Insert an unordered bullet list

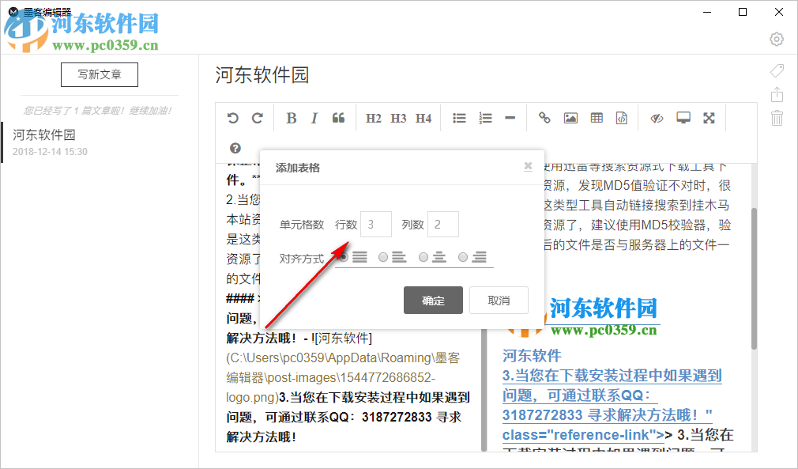tap(459, 118)
